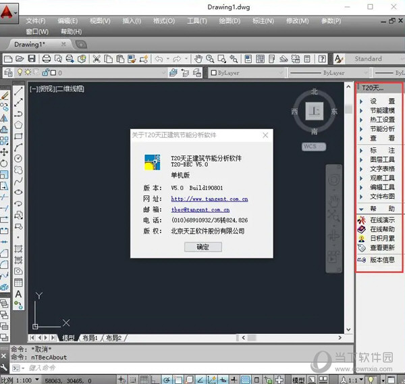
Task: Toggle layer 0 lightbulb on/off
Action: (x=20, y=72)
